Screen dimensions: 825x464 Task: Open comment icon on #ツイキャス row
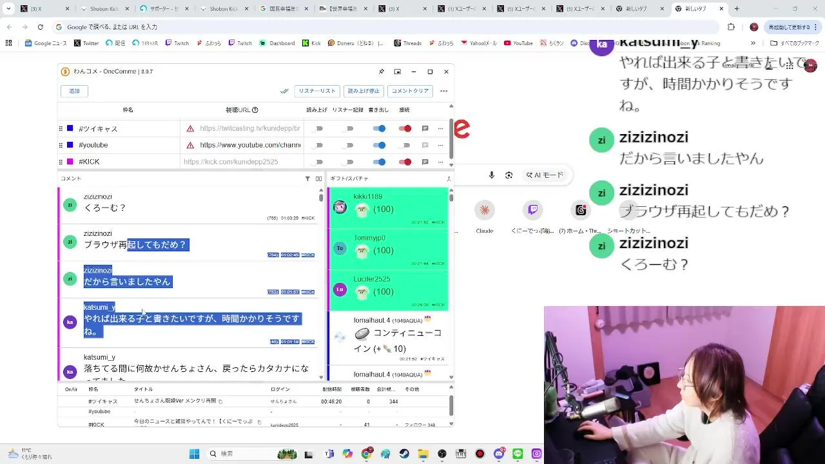pos(425,129)
